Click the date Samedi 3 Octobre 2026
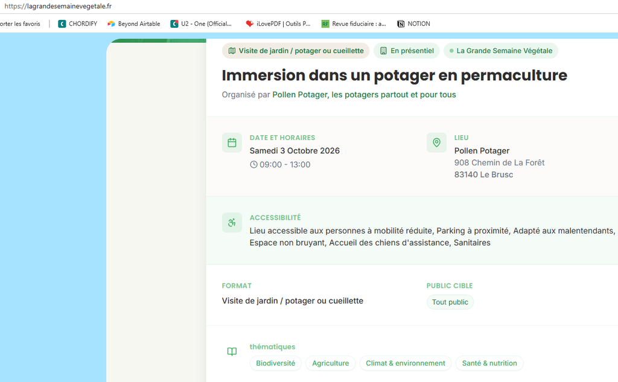 point(295,151)
